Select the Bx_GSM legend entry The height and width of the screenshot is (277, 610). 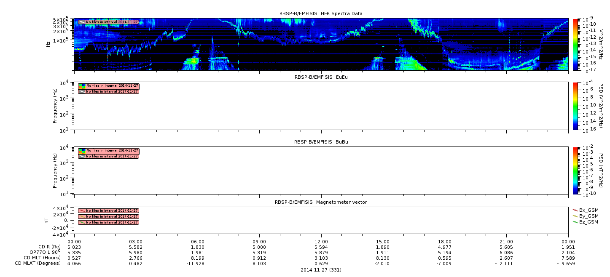click(x=586, y=210)
